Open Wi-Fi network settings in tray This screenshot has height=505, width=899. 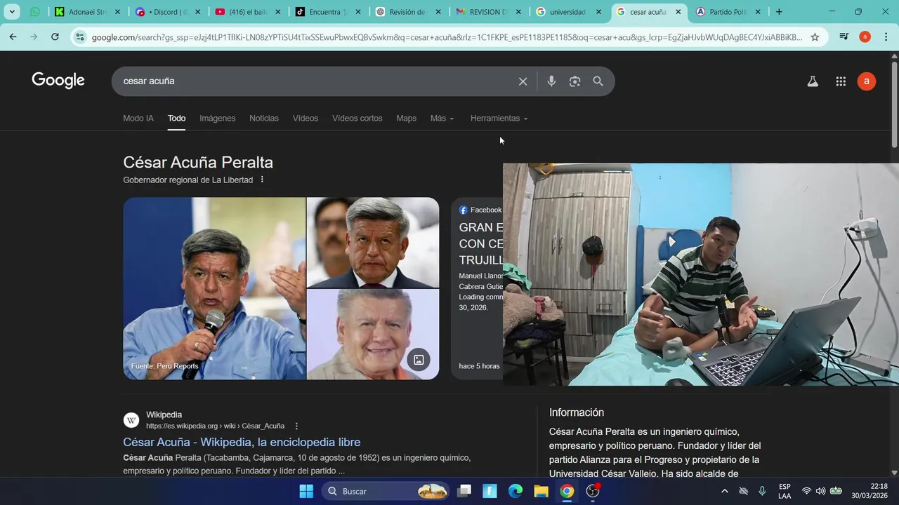[806, 491]
